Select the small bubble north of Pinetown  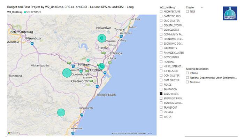click(88, 60)
